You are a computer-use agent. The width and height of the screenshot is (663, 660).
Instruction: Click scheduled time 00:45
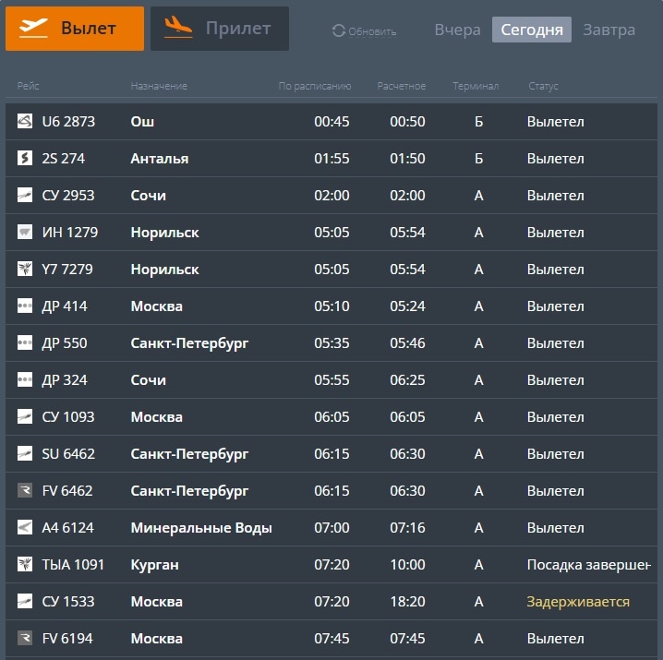tap(331, 122)
